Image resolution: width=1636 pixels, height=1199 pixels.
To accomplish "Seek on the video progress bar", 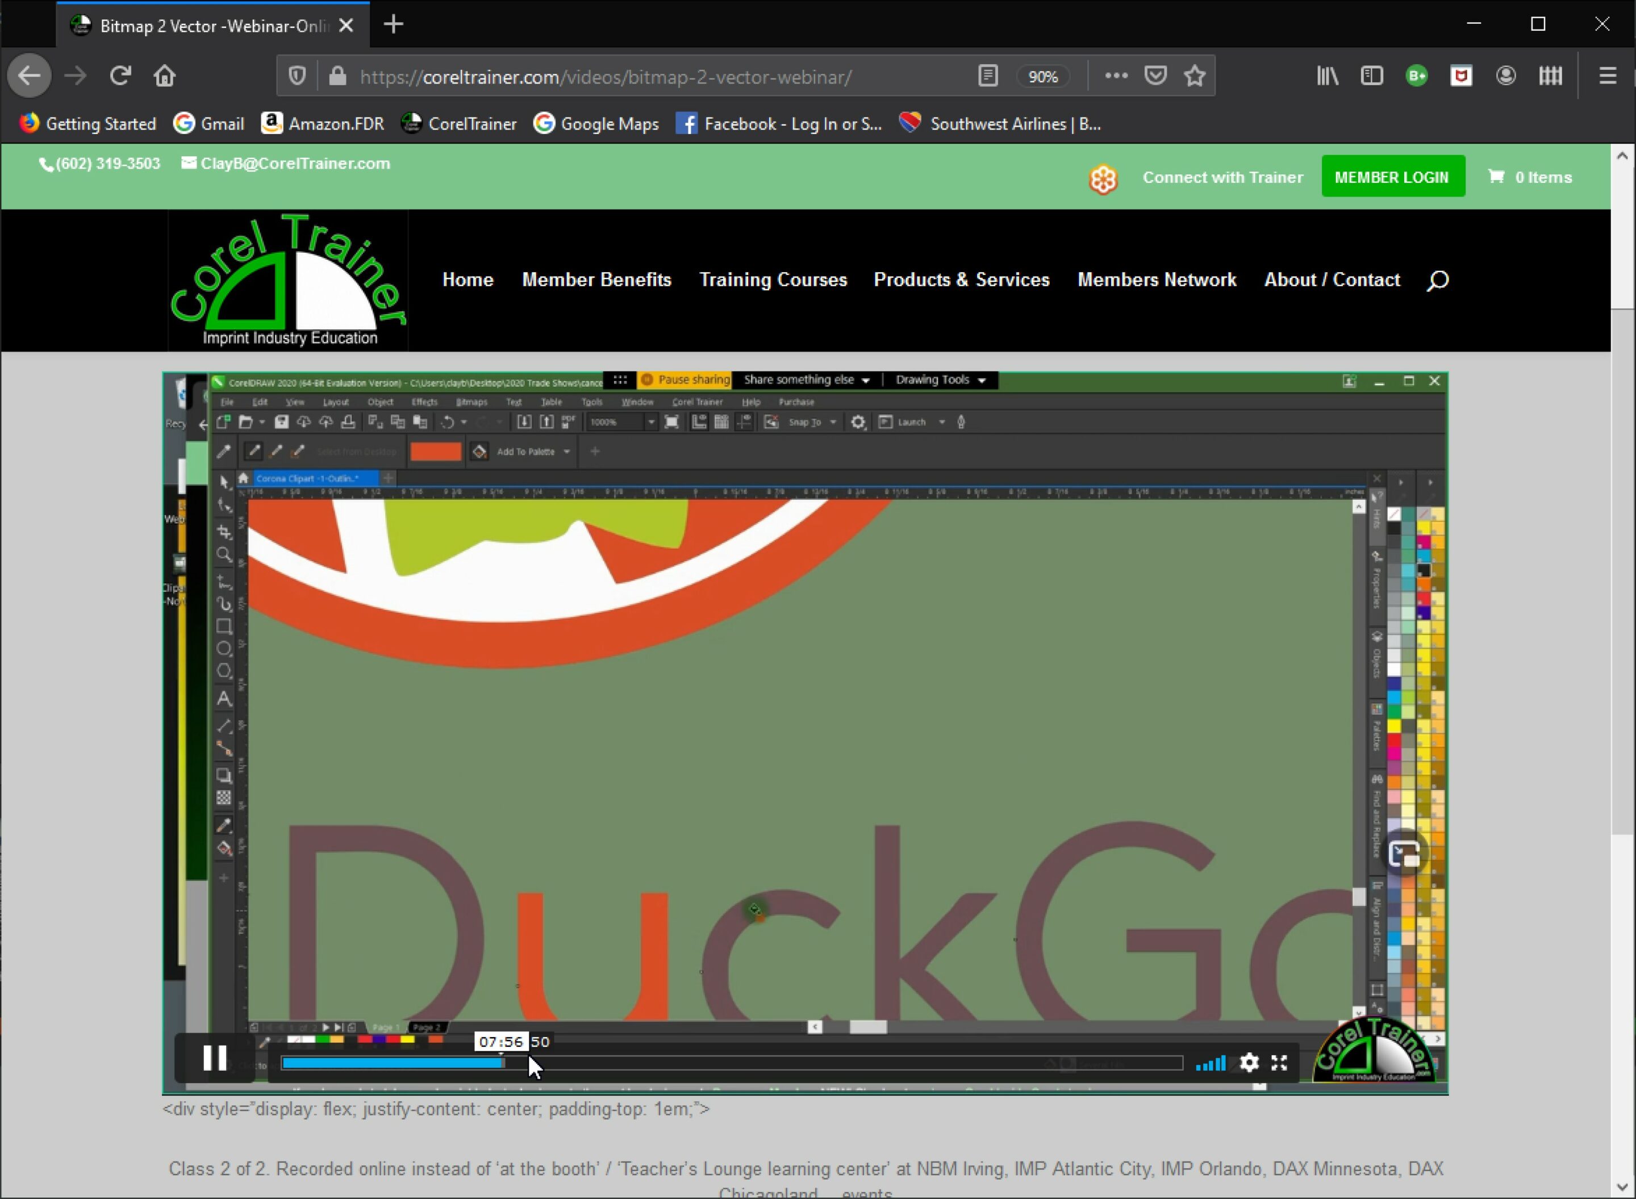I will [x=732, y=1063].
